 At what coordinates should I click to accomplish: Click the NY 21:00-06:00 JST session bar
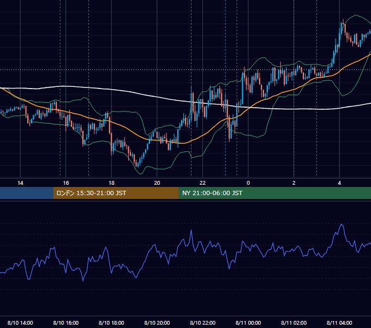click(x=274, y=193)
